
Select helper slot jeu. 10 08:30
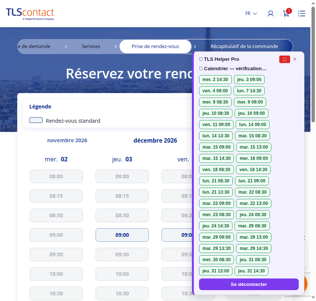[216, 113]
